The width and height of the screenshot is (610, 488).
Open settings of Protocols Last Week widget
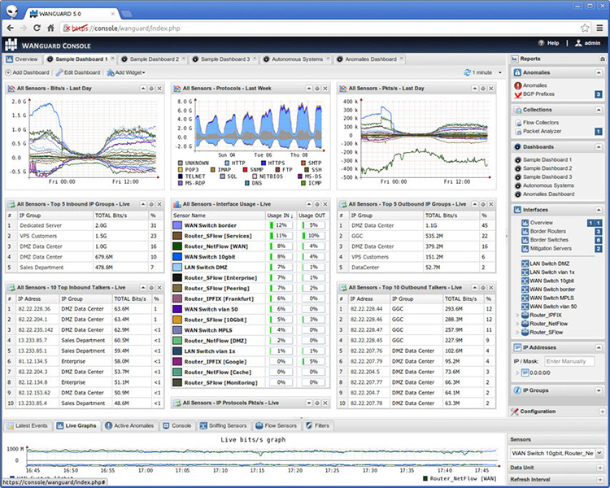[317, 89]
